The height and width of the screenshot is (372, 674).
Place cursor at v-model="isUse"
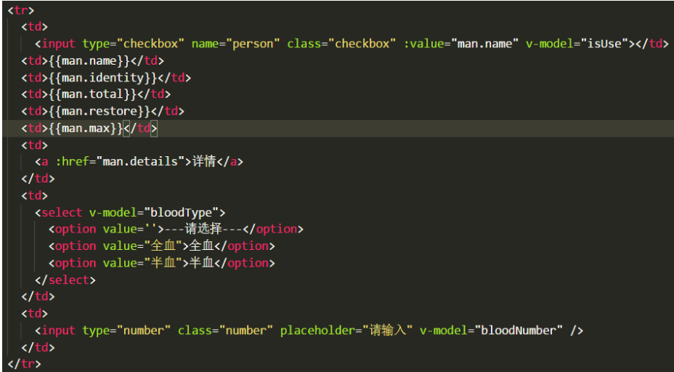click(577, 44)
